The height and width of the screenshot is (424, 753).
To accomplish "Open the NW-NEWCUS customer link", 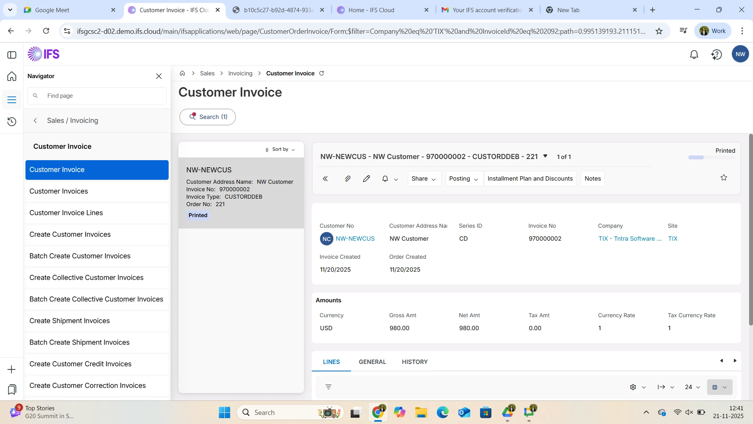I will pos(355,239).
